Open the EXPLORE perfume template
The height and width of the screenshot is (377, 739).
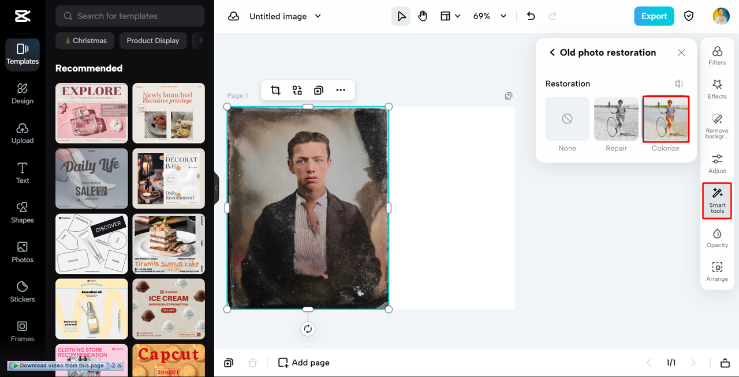pos(92,113)
